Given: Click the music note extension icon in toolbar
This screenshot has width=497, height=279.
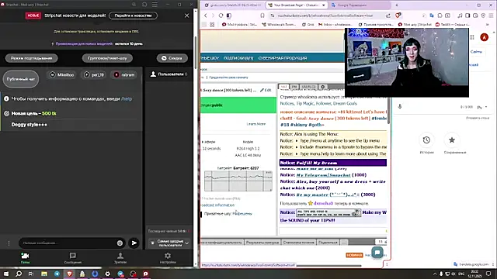Looking at the screenshot, I should (x=460, y=15).
